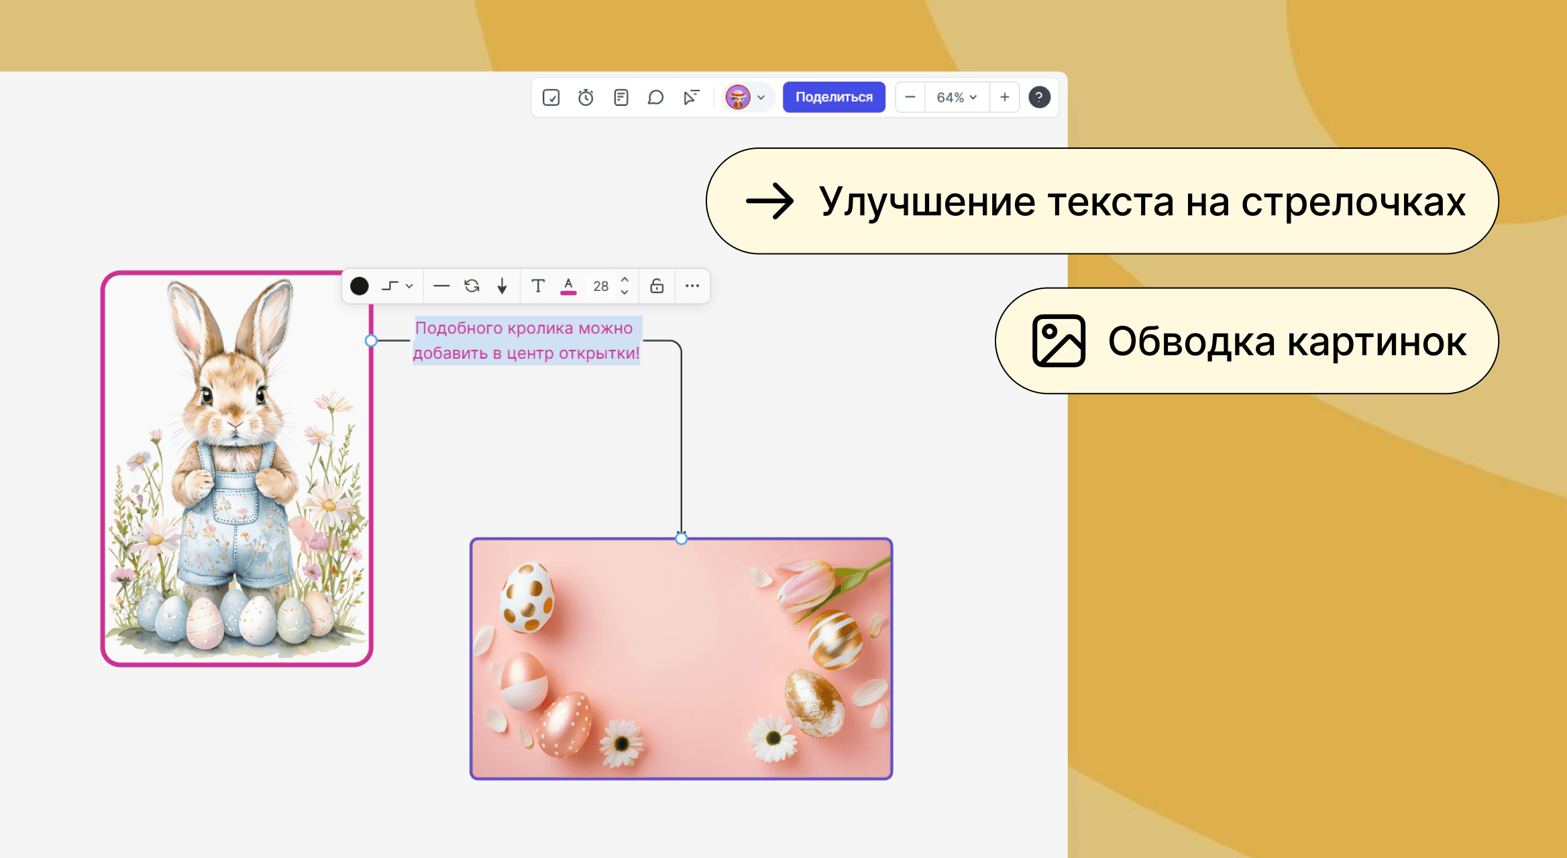Select the text T tool

(537, 286)
